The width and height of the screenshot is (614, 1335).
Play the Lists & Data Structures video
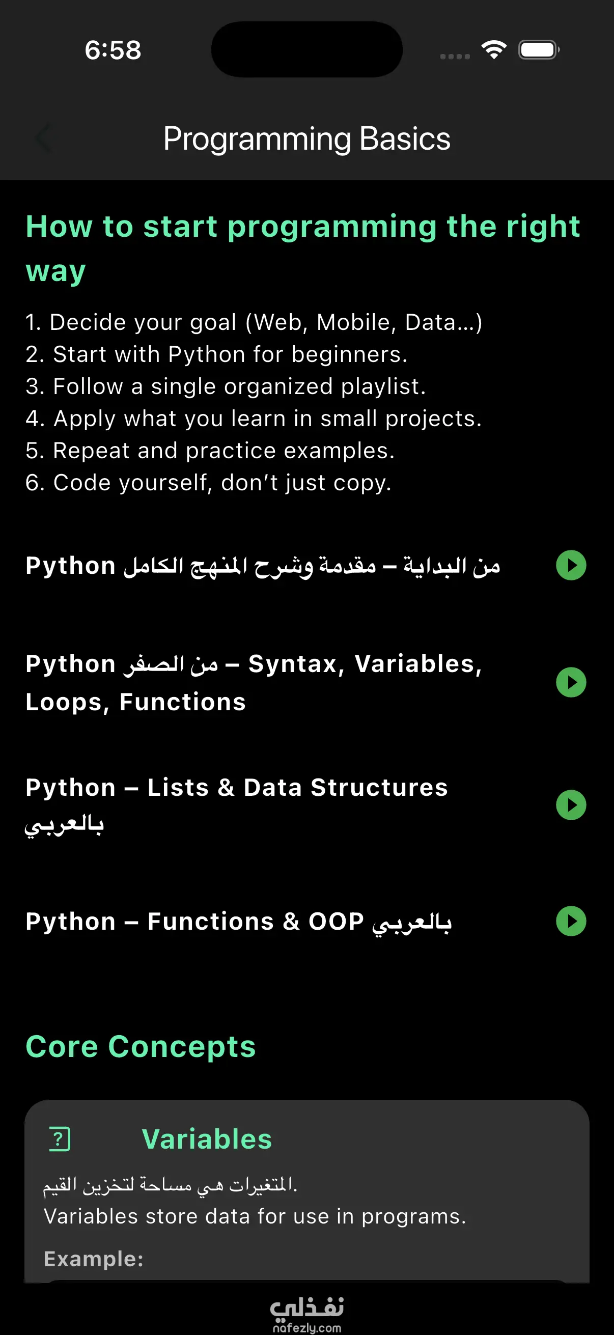(x=571, y=805)
